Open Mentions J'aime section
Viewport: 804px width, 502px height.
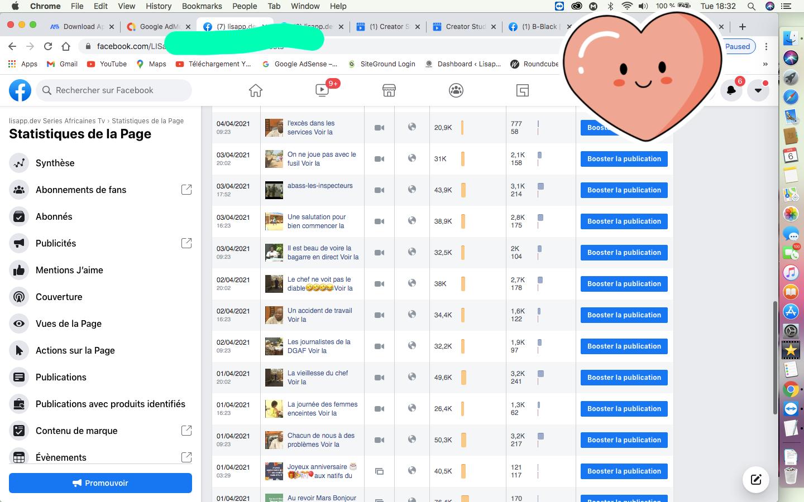pos(100,270)
